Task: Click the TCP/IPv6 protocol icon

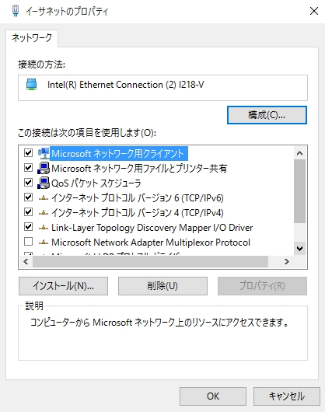Action: pyautogui.click(x=44, y=198)
